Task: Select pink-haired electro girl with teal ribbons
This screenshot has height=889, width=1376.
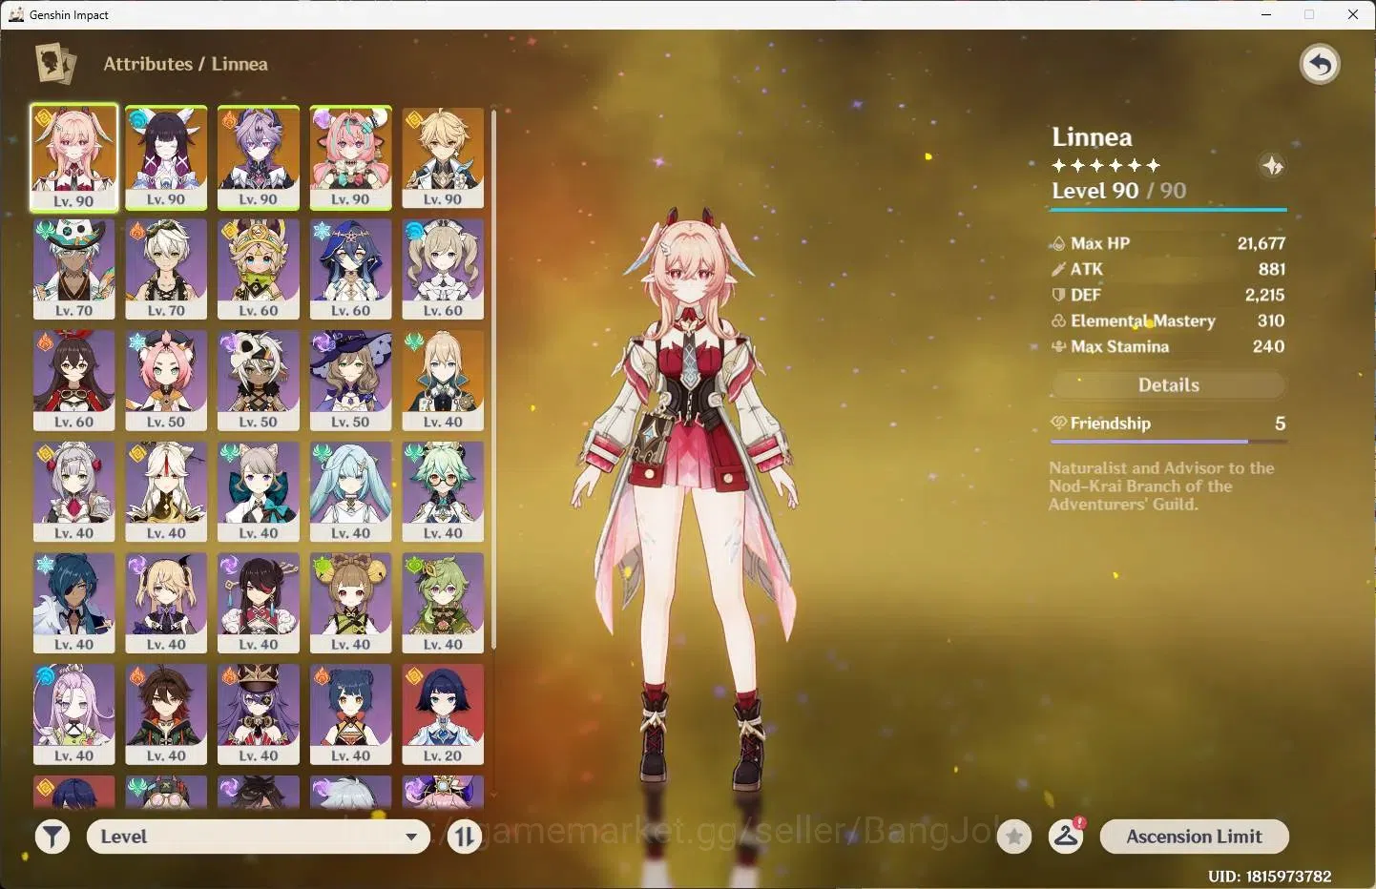Action: 350,157
